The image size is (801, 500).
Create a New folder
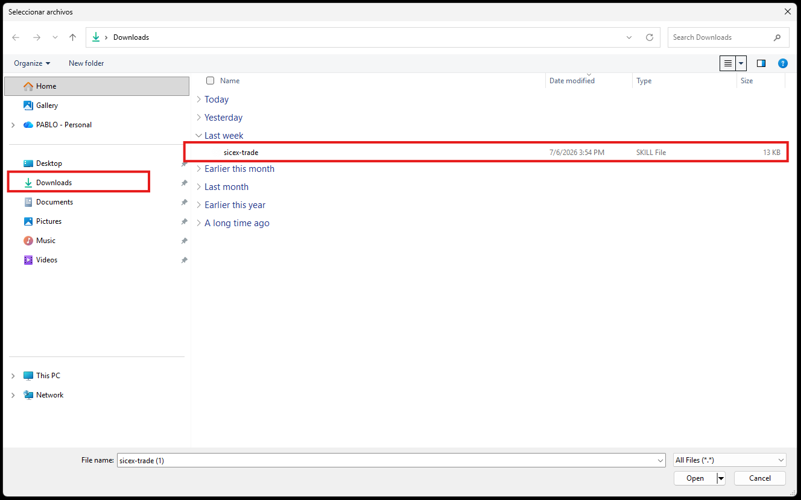[x=86, y=63]
